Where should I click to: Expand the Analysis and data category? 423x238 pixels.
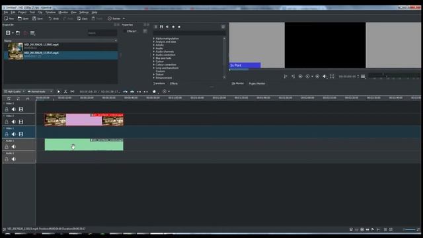[154, 42]
